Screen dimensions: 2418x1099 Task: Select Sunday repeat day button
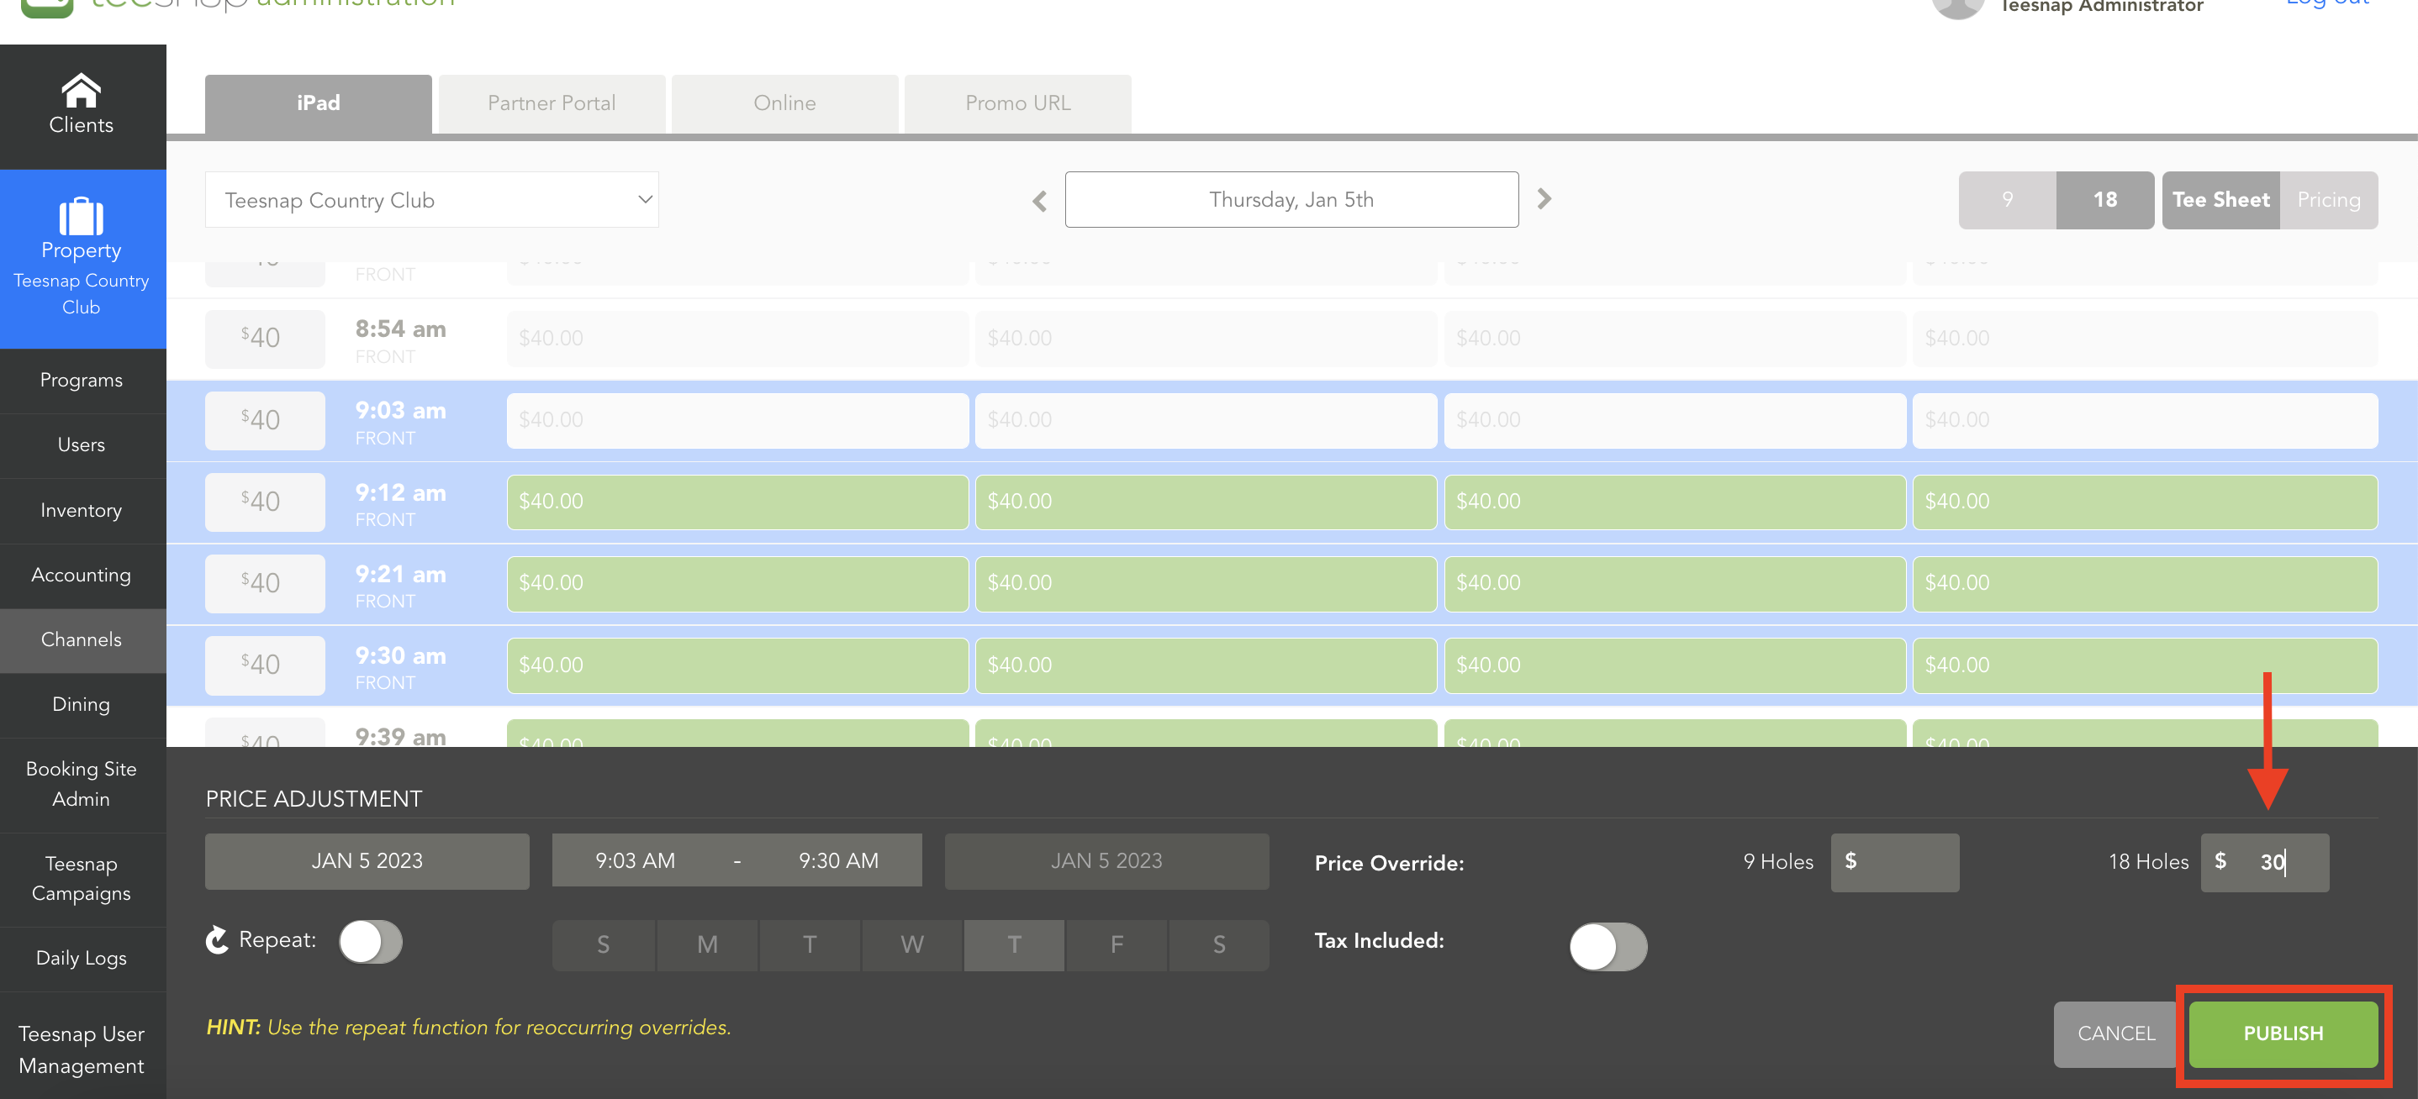604,945
